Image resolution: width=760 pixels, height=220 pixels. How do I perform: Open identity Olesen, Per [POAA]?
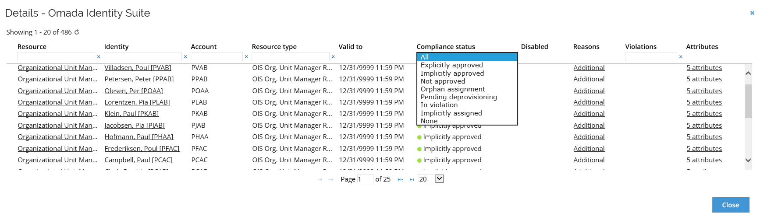(x=134, y=91)
